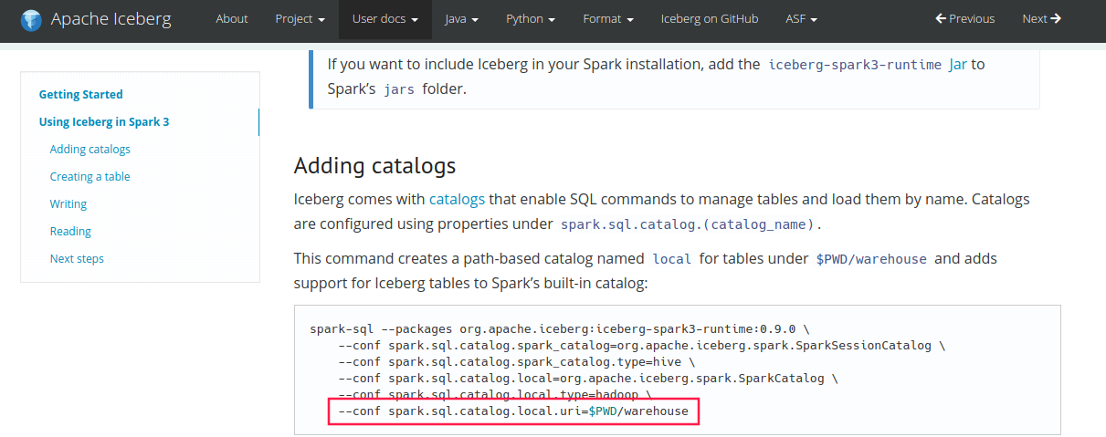The width and height of the screenshot is (1106, 437).
Task: Jump to Reading section in sidebar
Action: 70,231
